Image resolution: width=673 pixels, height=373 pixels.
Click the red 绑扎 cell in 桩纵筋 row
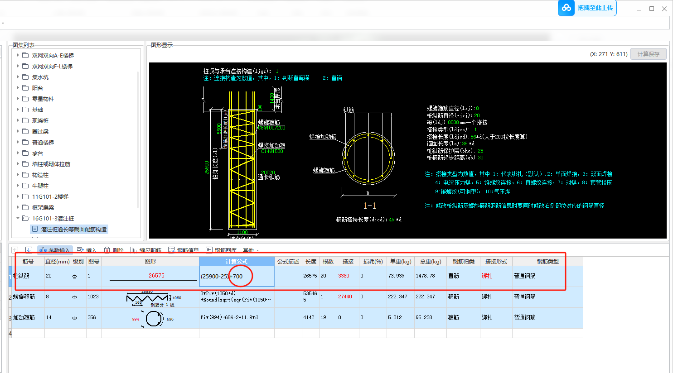496,276
